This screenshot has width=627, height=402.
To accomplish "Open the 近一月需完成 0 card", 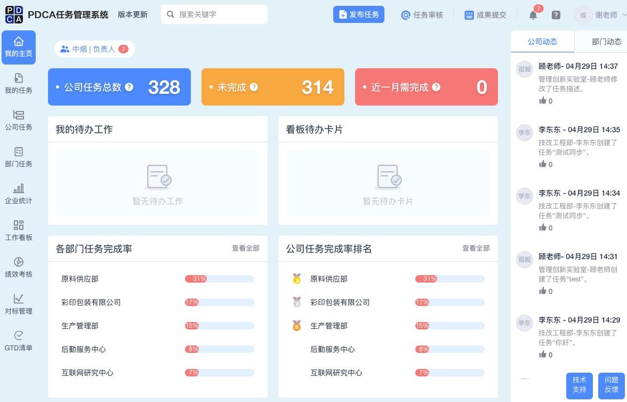I will pos(427,87).
